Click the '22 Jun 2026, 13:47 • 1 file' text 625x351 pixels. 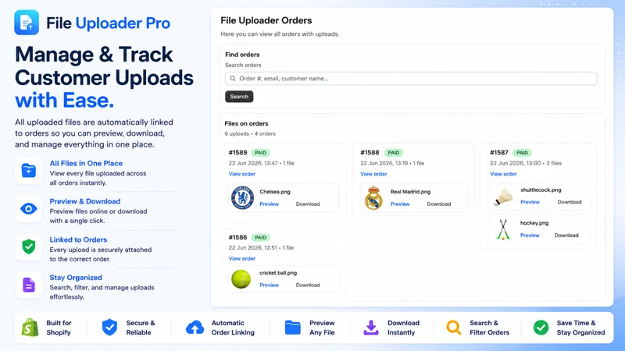tap(262, 163)
